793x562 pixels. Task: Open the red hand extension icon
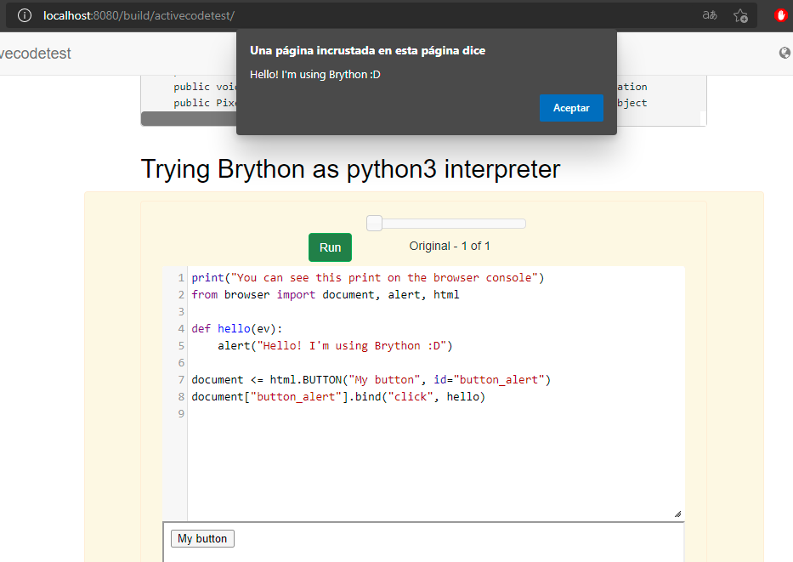click(781, 15)
